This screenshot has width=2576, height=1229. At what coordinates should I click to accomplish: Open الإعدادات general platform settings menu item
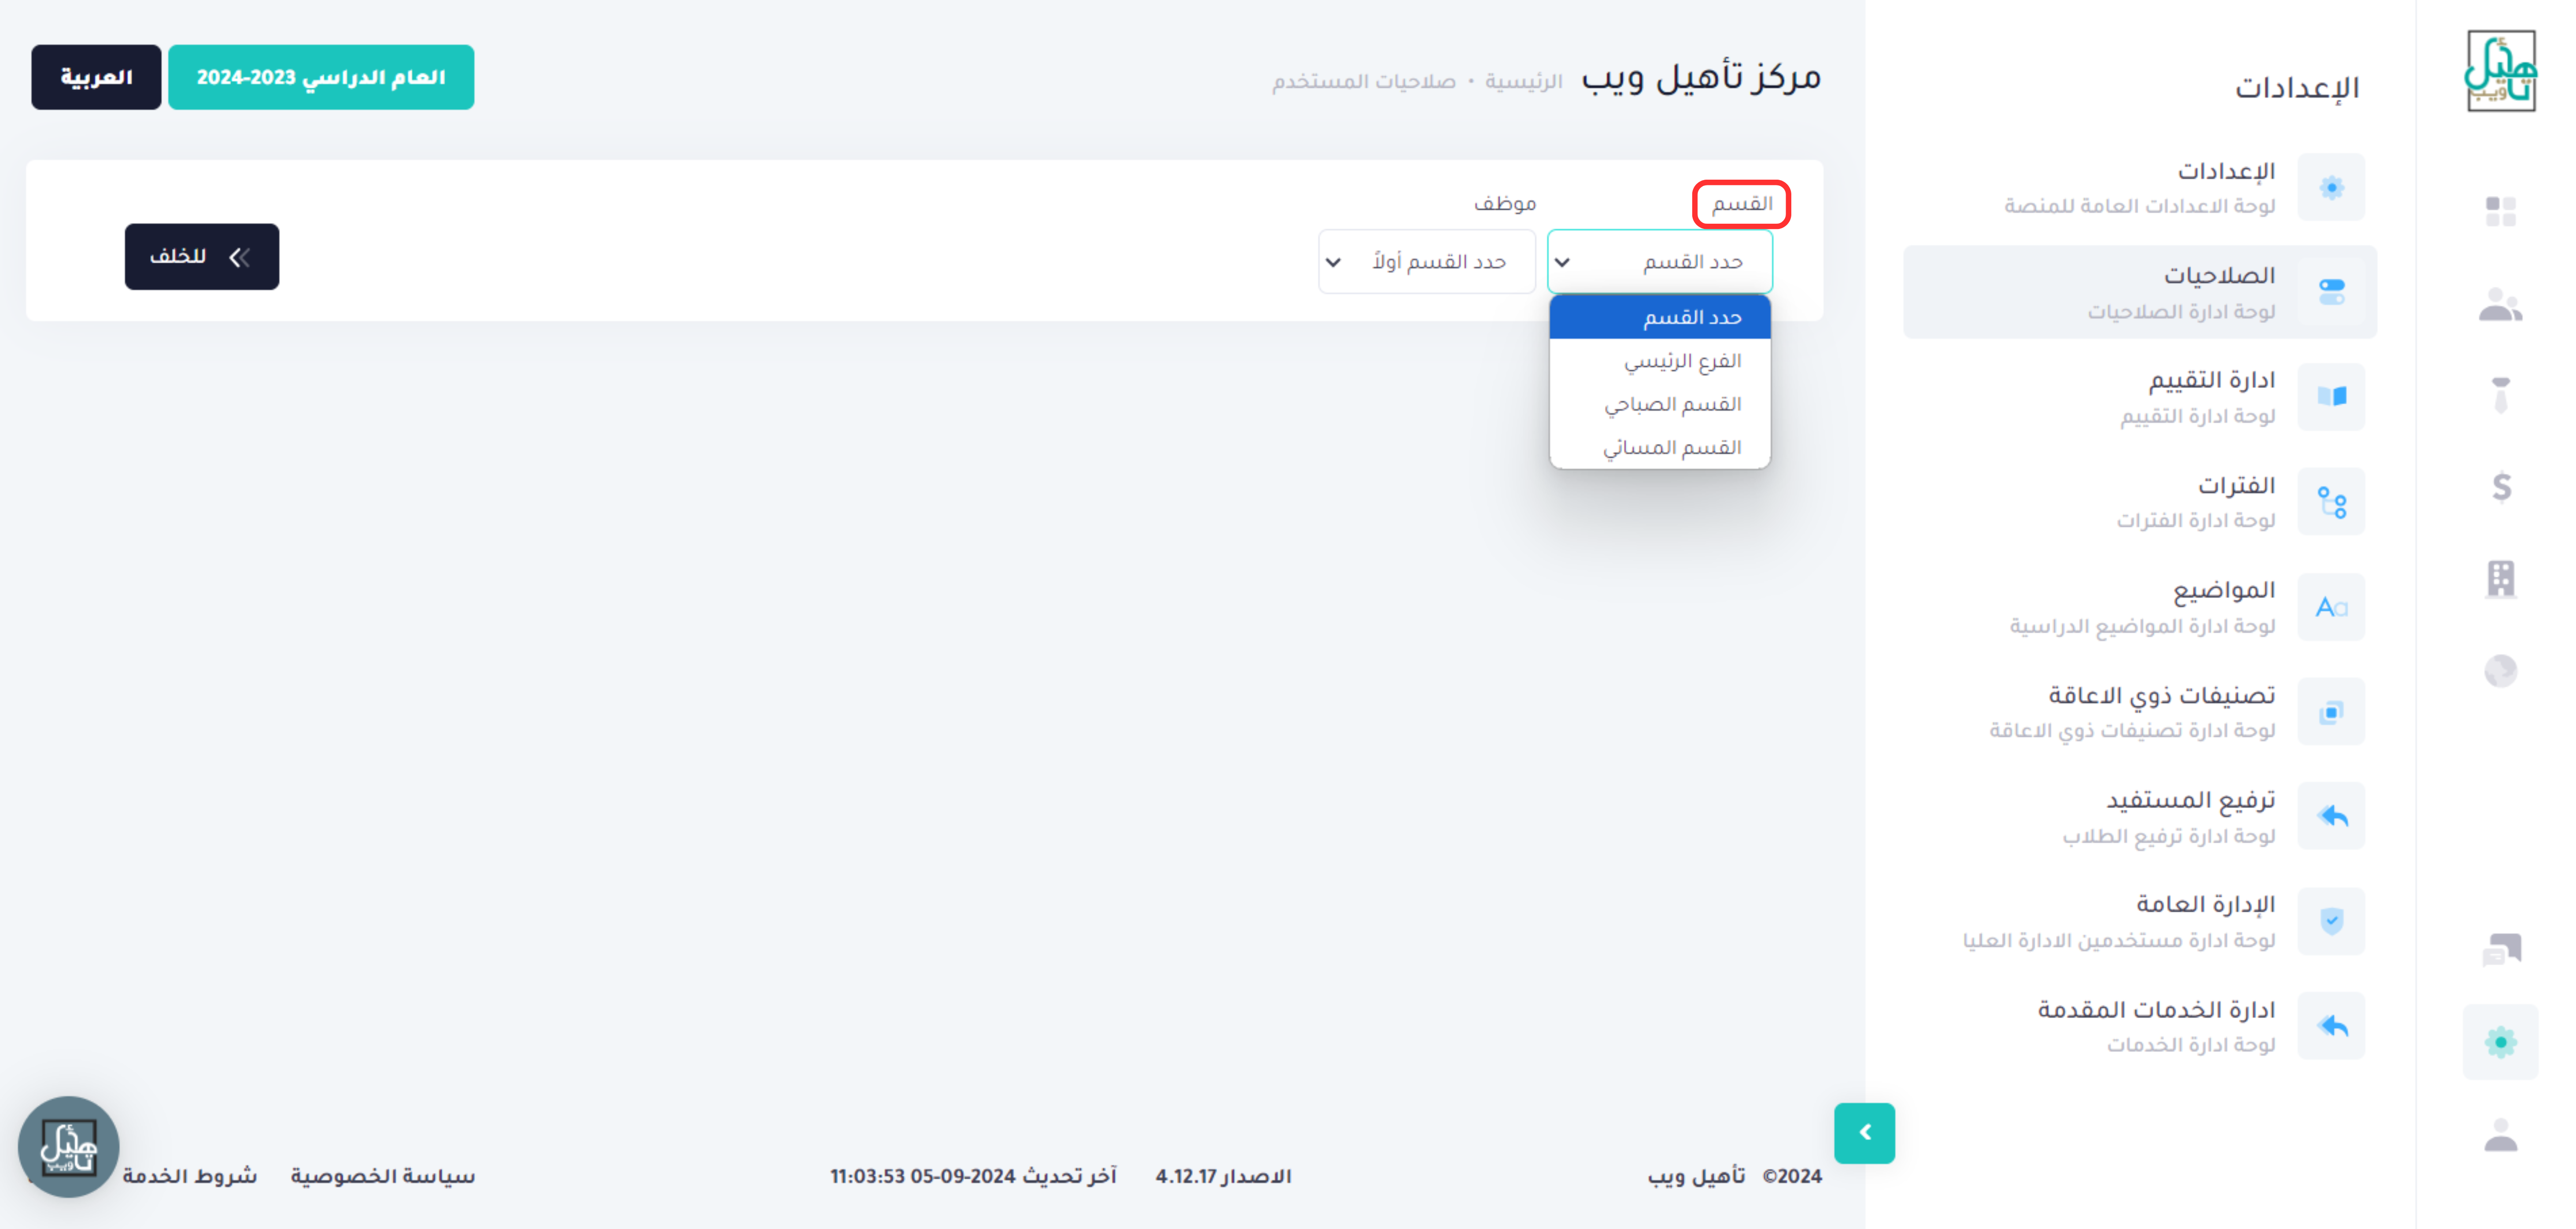[x=2140, y=187]
